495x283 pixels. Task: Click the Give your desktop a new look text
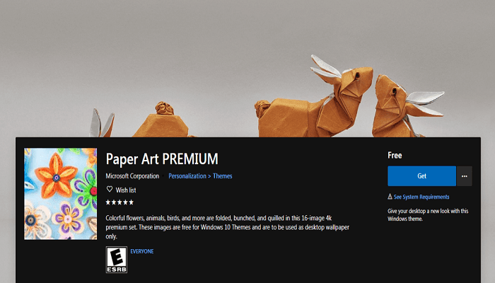(x=428, y=215)
